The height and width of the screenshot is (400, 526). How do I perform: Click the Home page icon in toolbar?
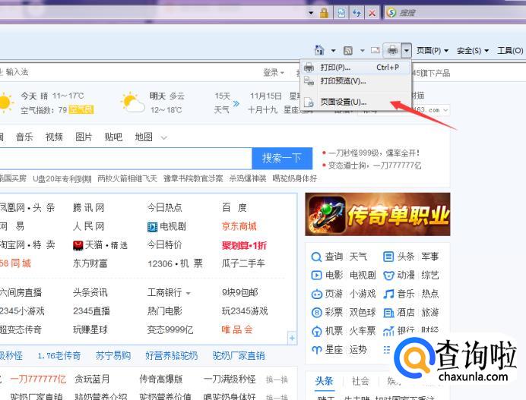tap(319, 50)
